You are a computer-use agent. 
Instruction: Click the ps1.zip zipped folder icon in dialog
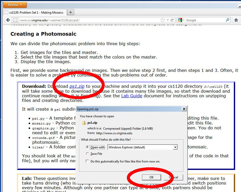point(84,123)
